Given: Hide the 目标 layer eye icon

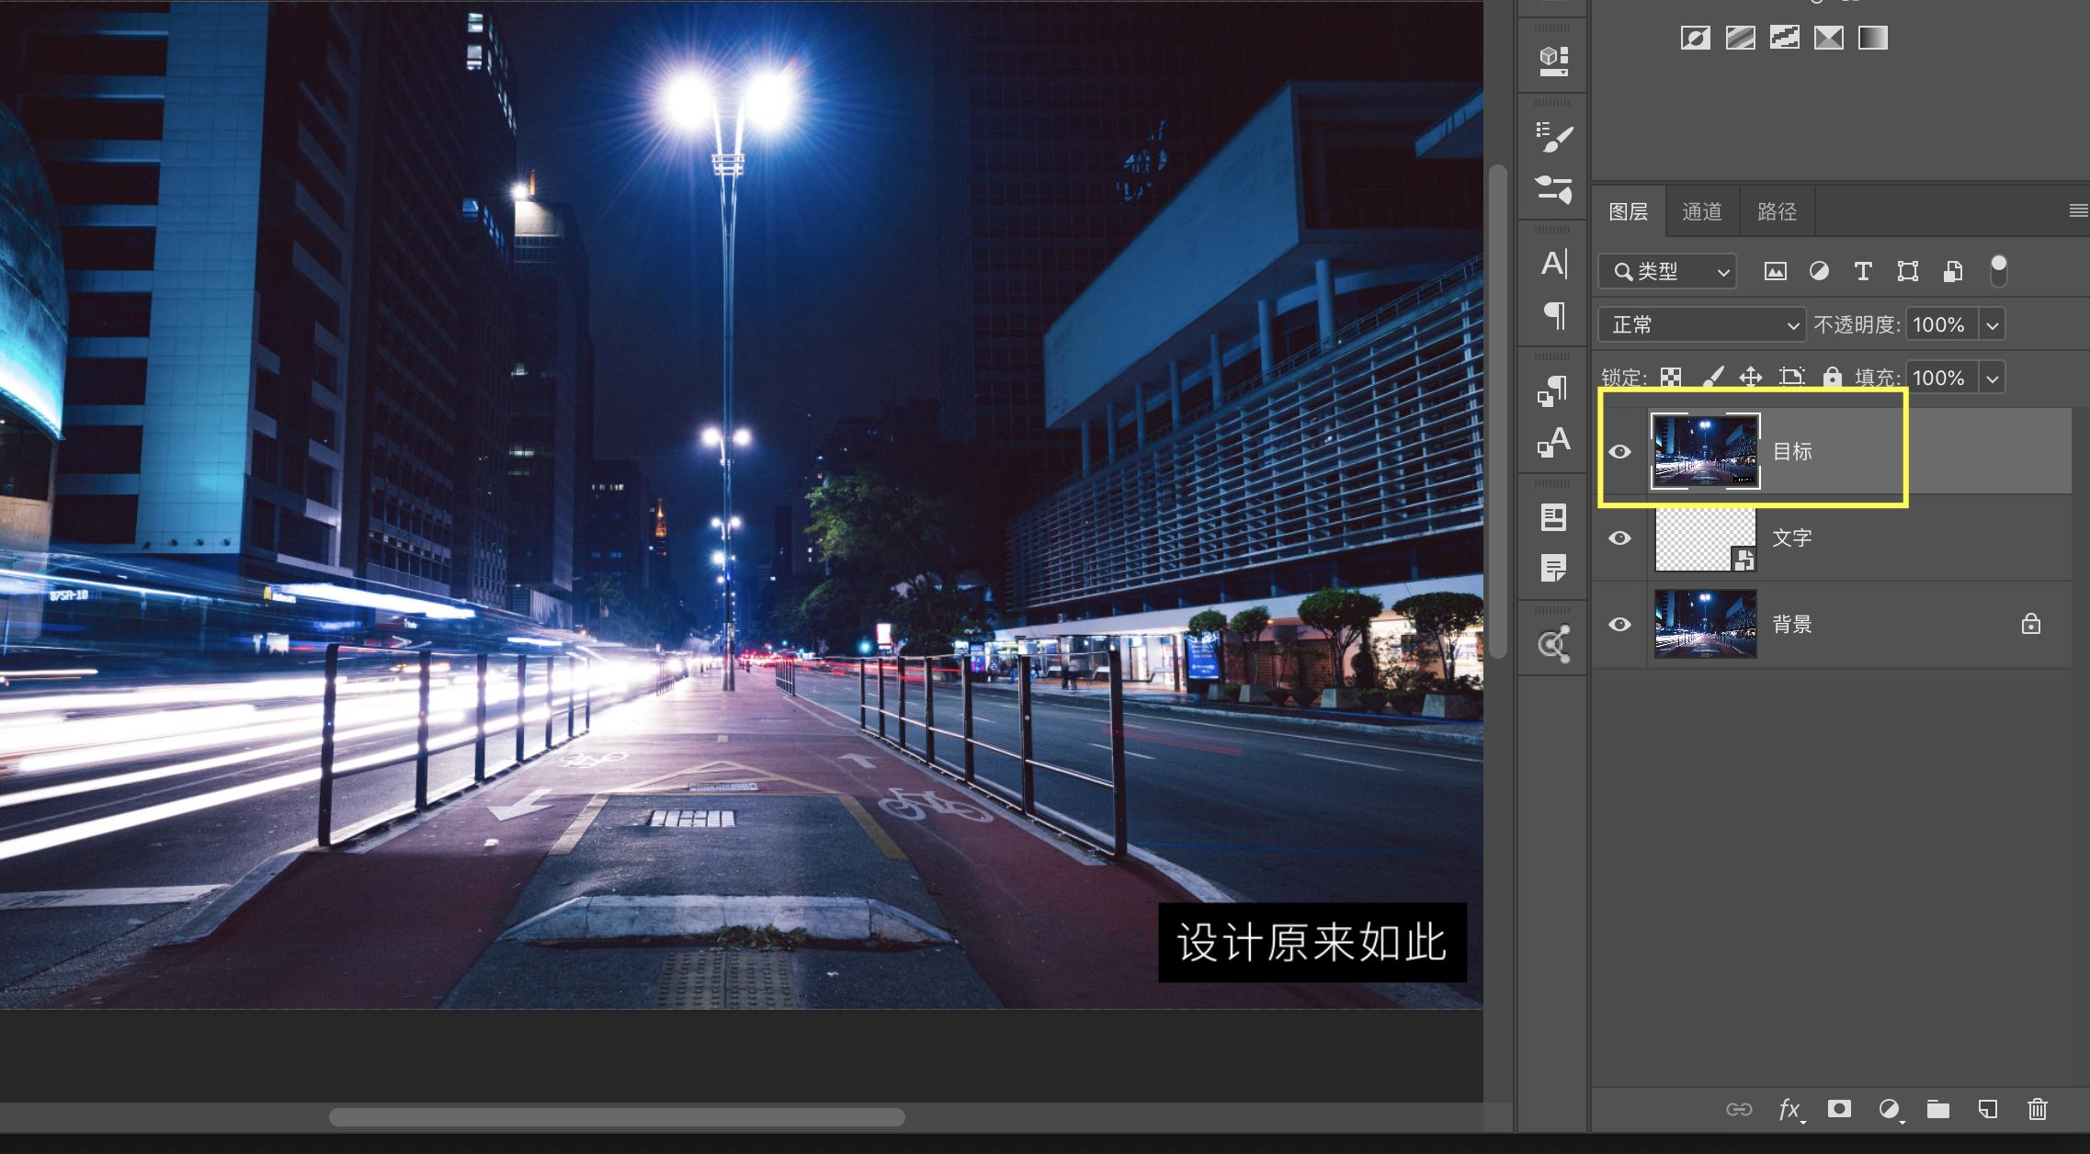Looking at the screenshot, I should coord(1619,451).
